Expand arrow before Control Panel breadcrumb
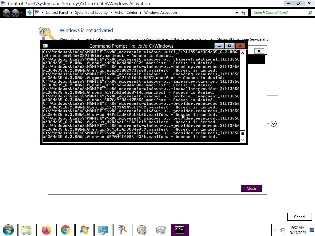 (x=42, y=13)
